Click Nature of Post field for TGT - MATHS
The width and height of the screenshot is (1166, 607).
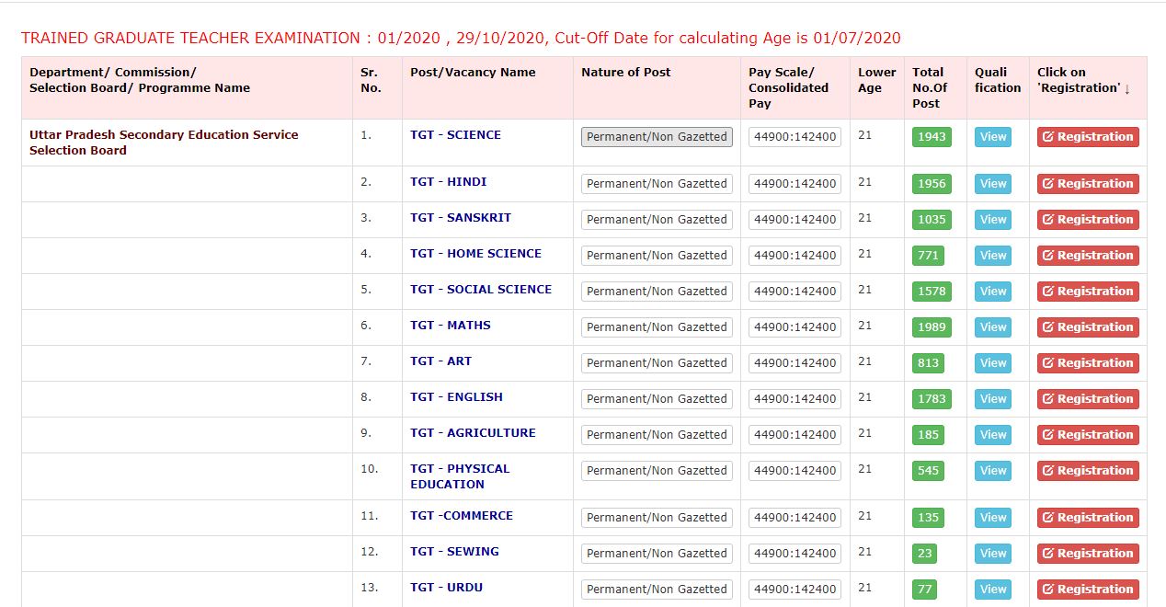(657, 327)
